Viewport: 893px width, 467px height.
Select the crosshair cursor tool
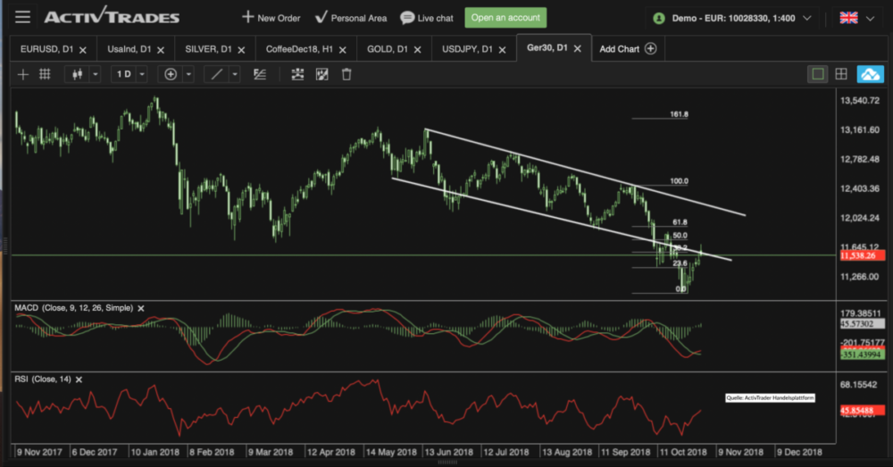click(23, 75)
